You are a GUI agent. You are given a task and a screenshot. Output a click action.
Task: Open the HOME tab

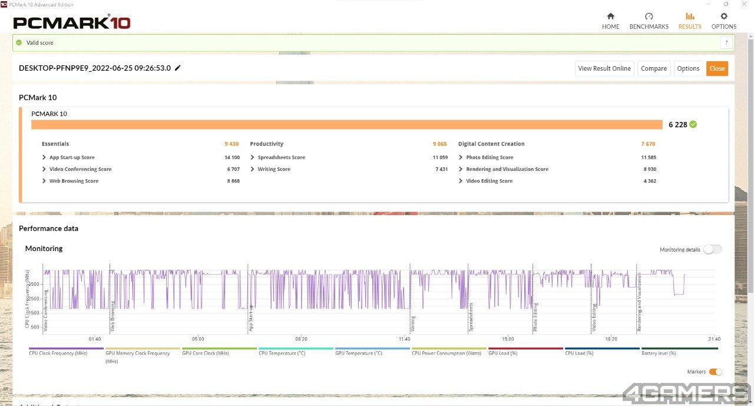[610, 21]
